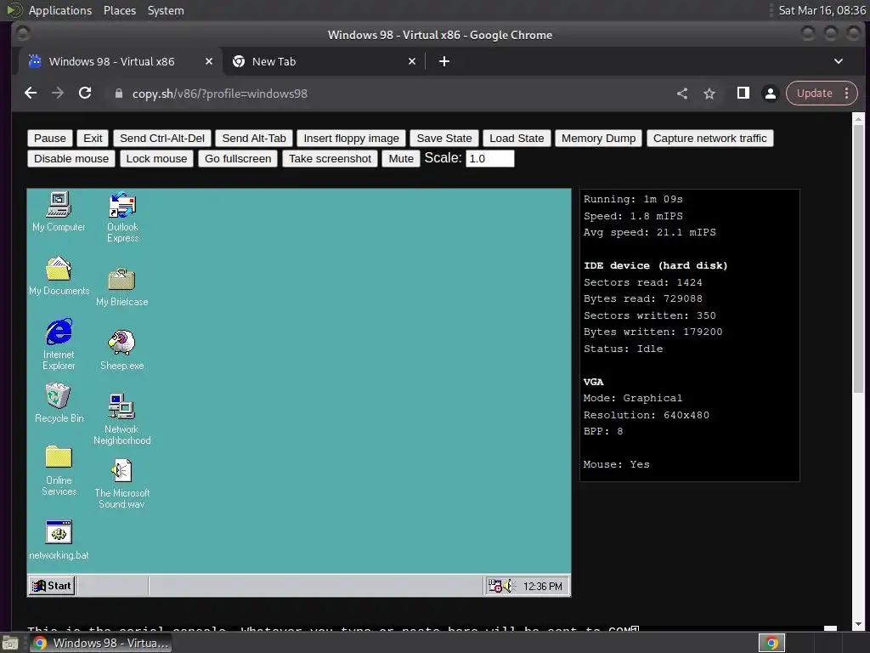Launch Internet Explorer icon
The image size is (870, 653).
coord(59,344)
